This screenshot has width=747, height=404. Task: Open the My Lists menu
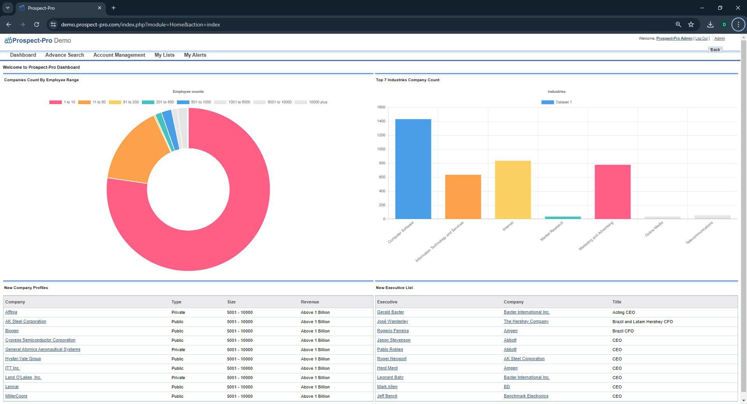tap(165, 55)
